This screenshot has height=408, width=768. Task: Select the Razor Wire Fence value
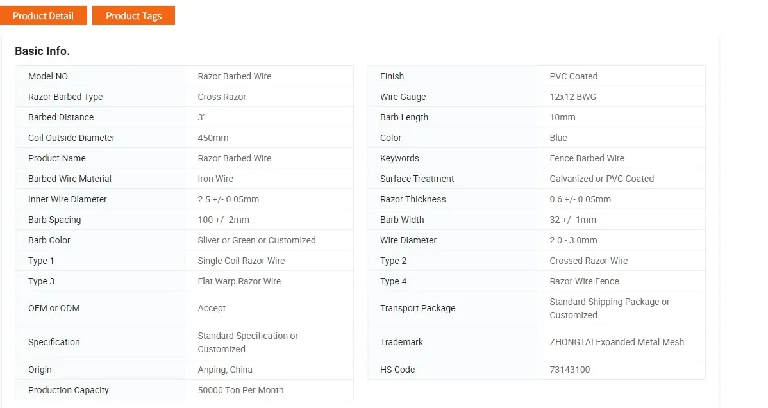pos(584,281)
